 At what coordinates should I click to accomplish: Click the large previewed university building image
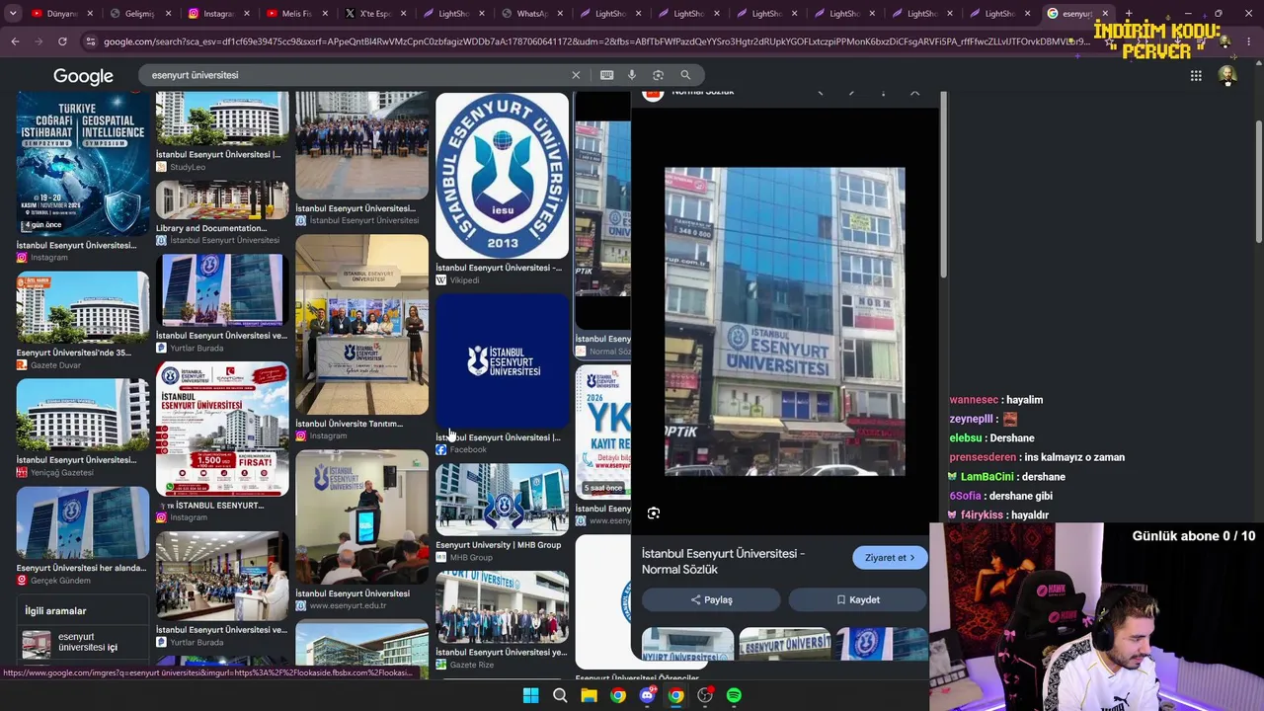[x=784, y=321]
